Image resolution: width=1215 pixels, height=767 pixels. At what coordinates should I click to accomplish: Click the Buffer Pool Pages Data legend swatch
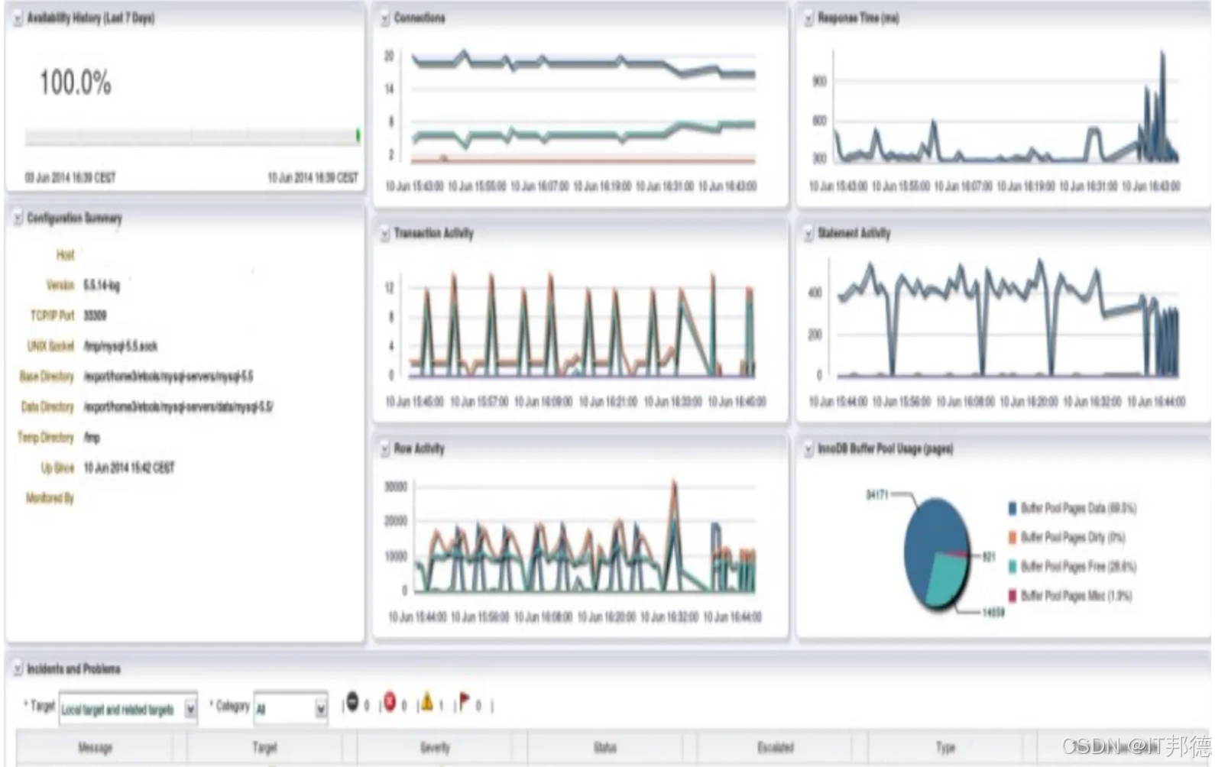[1013, 508]
